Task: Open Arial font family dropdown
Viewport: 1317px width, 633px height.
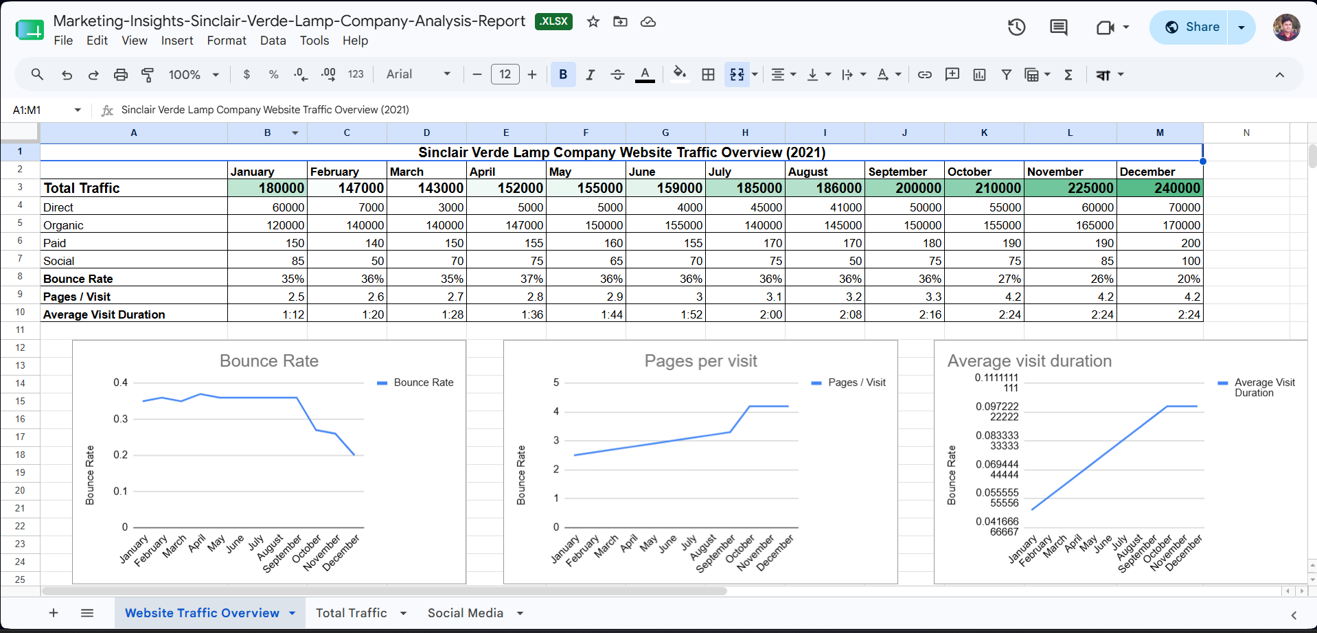Action: [418, 74]
